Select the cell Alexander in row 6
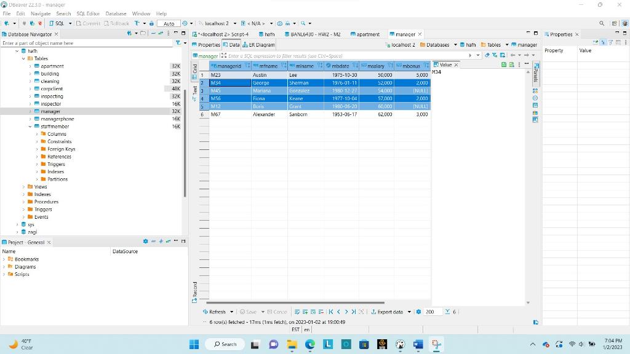This screenshot has height=354, width=630. (x=269, y=114)
